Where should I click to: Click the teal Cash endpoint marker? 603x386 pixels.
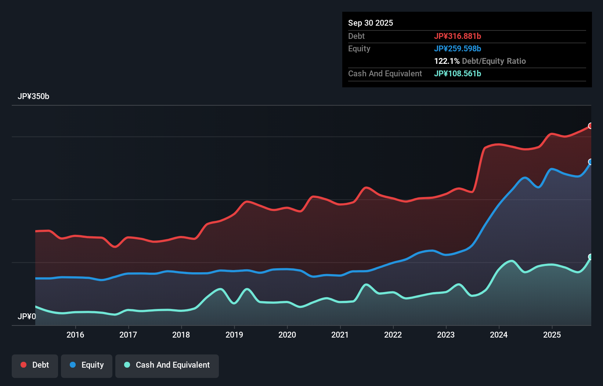coord(591,257)
